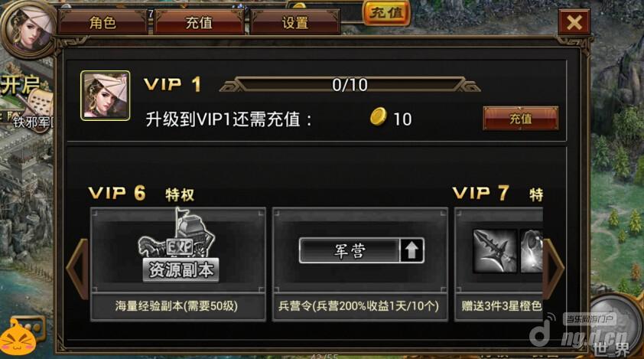Select the 海量经验副本 description card

pos(178,306)
